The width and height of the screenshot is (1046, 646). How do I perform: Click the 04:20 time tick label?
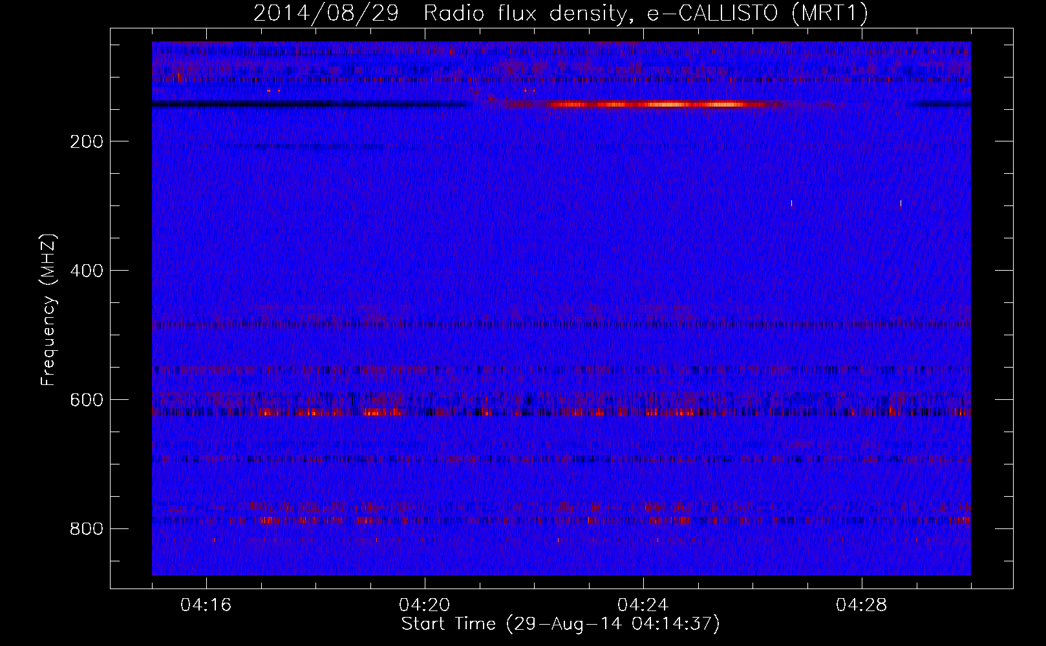coord(425,605)
